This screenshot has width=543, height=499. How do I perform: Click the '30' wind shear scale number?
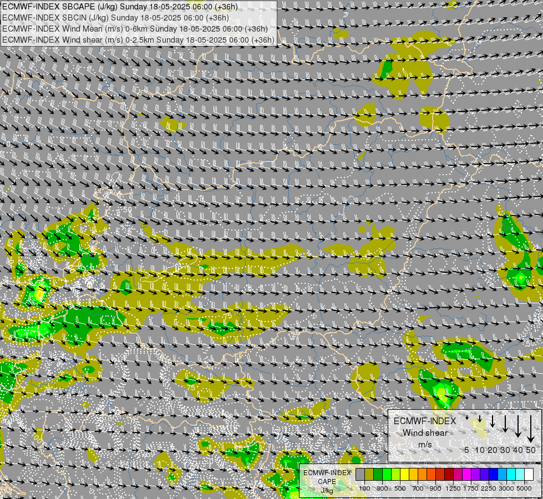click(x=505, y=450)
